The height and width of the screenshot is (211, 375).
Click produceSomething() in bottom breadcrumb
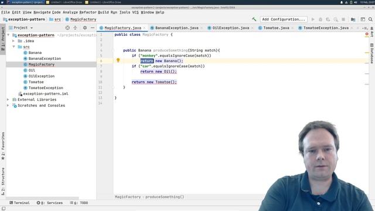click(x=165, y=197)
